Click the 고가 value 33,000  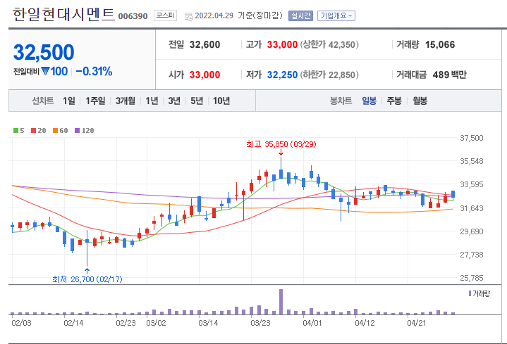click(x=282, y=44)
